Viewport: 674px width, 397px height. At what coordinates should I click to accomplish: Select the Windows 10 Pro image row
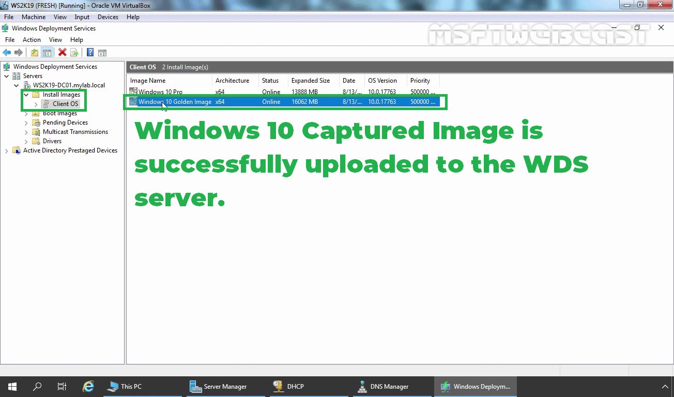point(160,92)
